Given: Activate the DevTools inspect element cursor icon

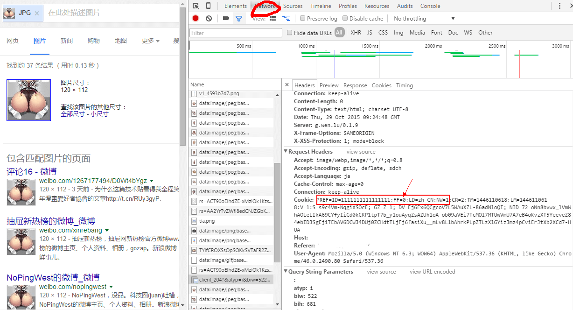Looking at the screenshot, I should pos(196,6).
